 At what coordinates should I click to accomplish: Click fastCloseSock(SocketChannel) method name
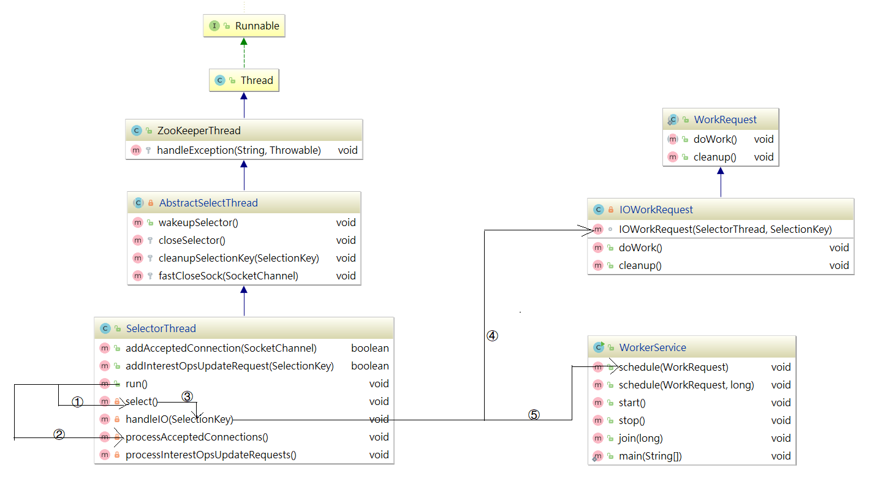coord(229,276)
